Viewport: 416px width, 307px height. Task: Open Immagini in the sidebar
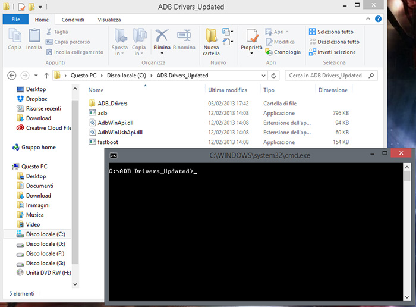[x=33, y=205]
